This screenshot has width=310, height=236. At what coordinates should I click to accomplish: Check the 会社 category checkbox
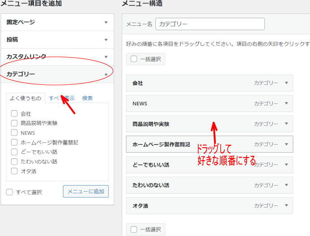pos(15,114)
